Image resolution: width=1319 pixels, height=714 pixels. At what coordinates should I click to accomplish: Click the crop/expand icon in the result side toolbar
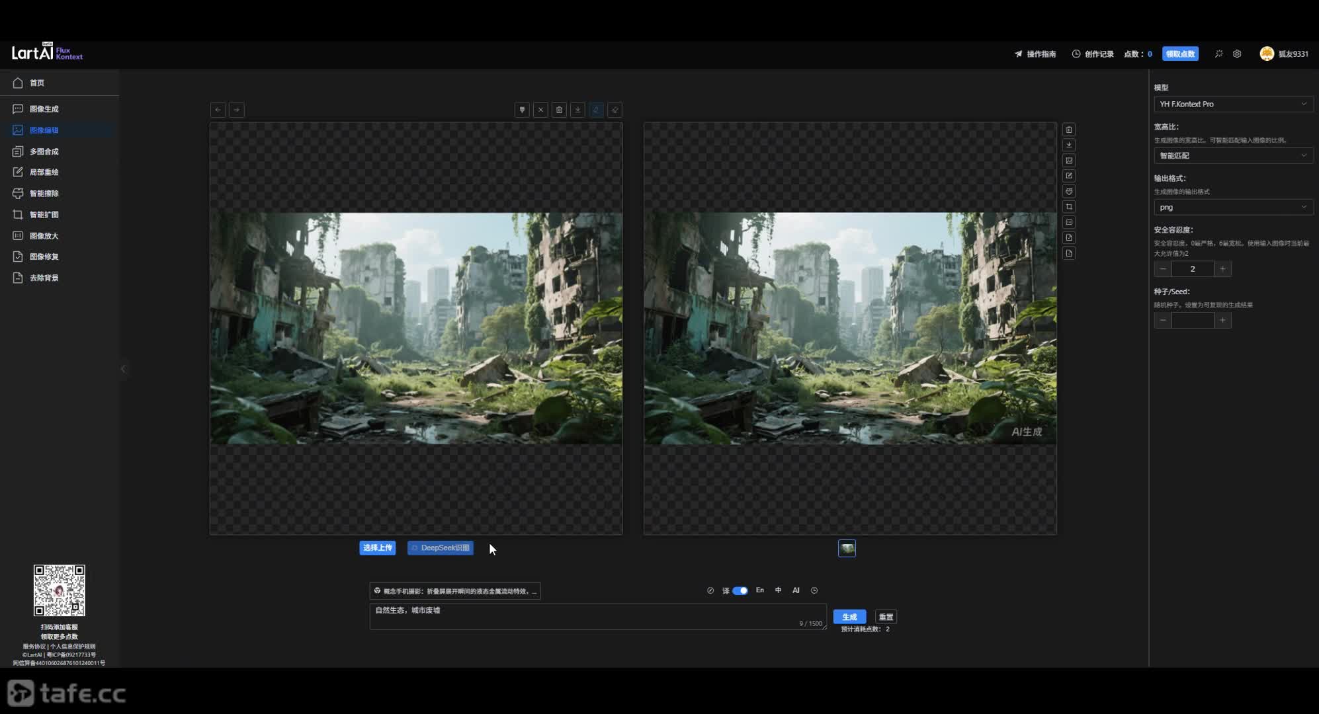click(1069, 207)
